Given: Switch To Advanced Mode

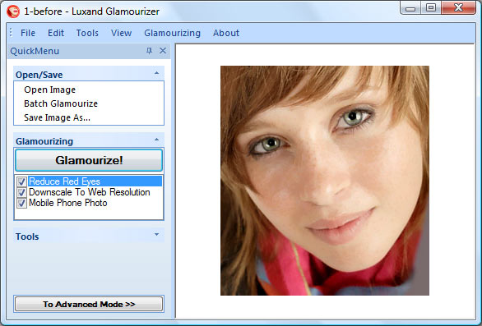Looking at the screenshot, I should click(89, 304).
